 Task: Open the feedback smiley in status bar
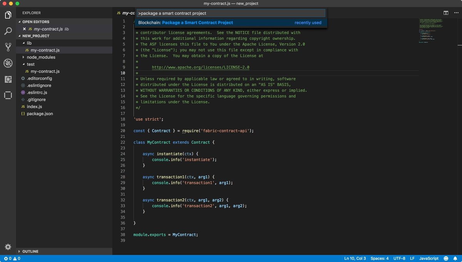[x=446, y=259]
